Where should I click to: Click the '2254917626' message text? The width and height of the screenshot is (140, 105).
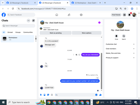pos(49,88)
